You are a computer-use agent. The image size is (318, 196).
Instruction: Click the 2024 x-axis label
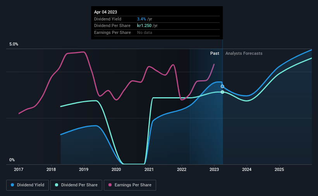point(247,169)
